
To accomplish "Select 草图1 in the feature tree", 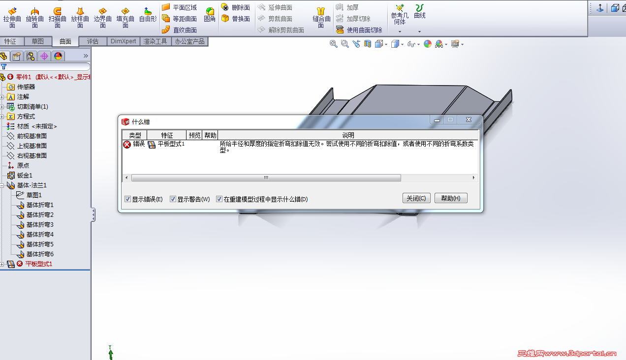I will pyautogui.click(x=34, y=195).
